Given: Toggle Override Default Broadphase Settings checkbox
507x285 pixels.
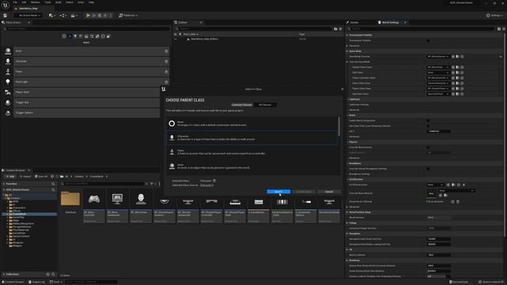Looking at the screenshot, I should click(x=428, y=169).
